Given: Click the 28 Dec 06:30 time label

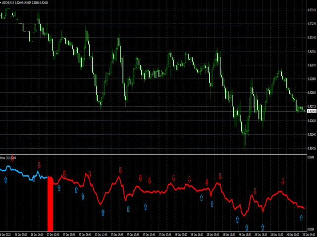Looking at the screenshot, I should [x=197, y=235].
